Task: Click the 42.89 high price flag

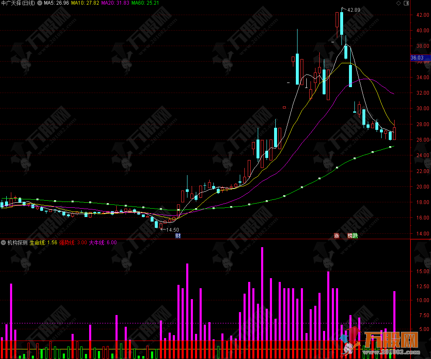Action: pyautogui.click(x=353, y=10)
